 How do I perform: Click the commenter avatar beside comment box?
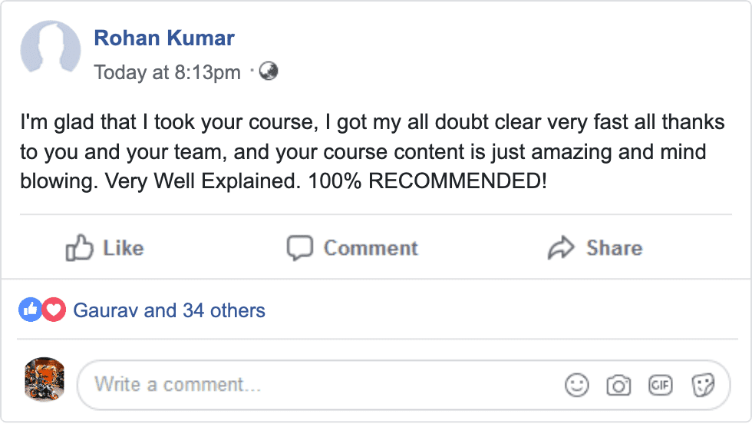coord(45,380)
